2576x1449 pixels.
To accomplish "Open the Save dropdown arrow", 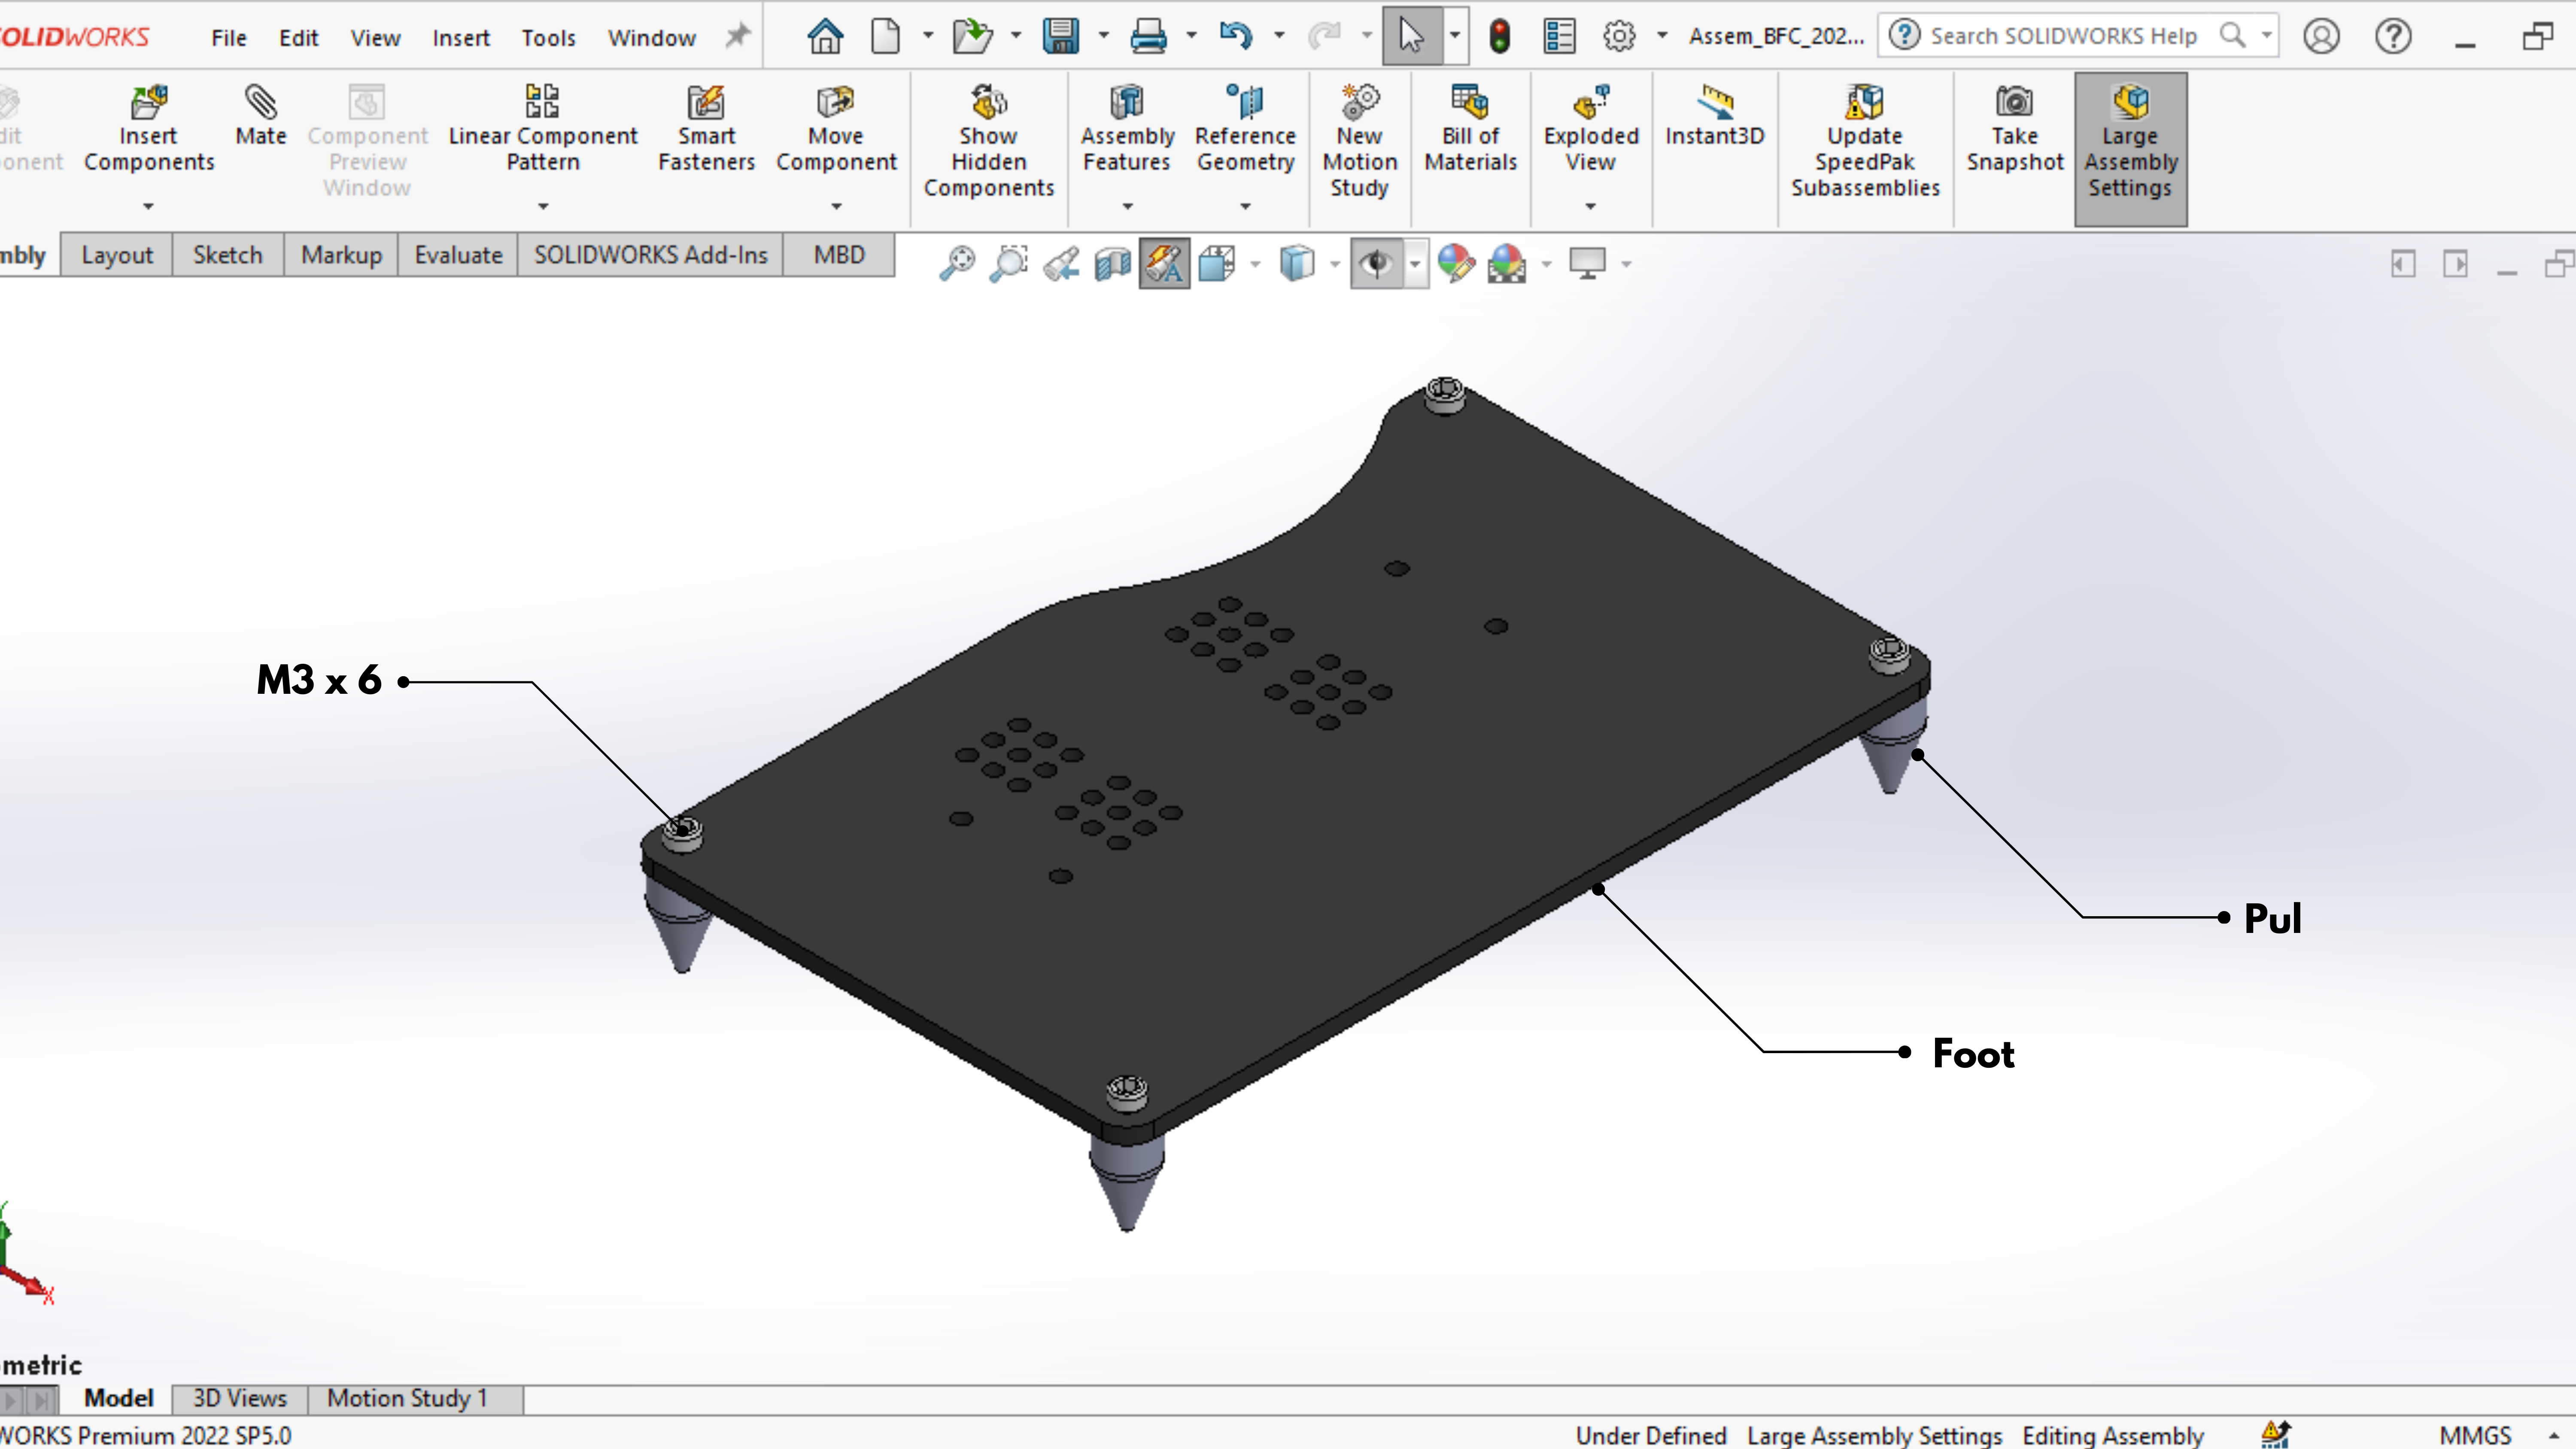I will pyautogui.click(x=1103, y=36).
